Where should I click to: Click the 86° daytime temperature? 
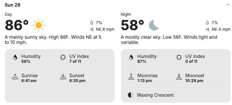click(x=17, y=25)
